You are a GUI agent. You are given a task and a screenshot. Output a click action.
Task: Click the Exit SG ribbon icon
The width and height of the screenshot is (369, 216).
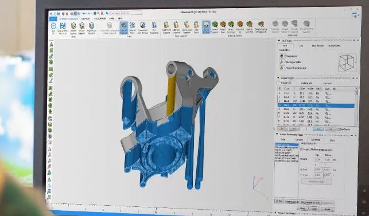[x=53, y=28]
